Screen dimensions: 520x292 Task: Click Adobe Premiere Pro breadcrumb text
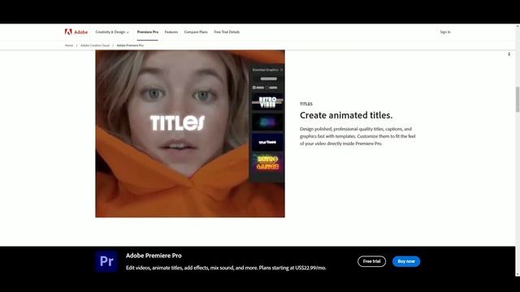click(x=130, y=45)
